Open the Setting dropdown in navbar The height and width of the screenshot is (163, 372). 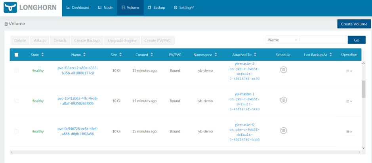184,8
